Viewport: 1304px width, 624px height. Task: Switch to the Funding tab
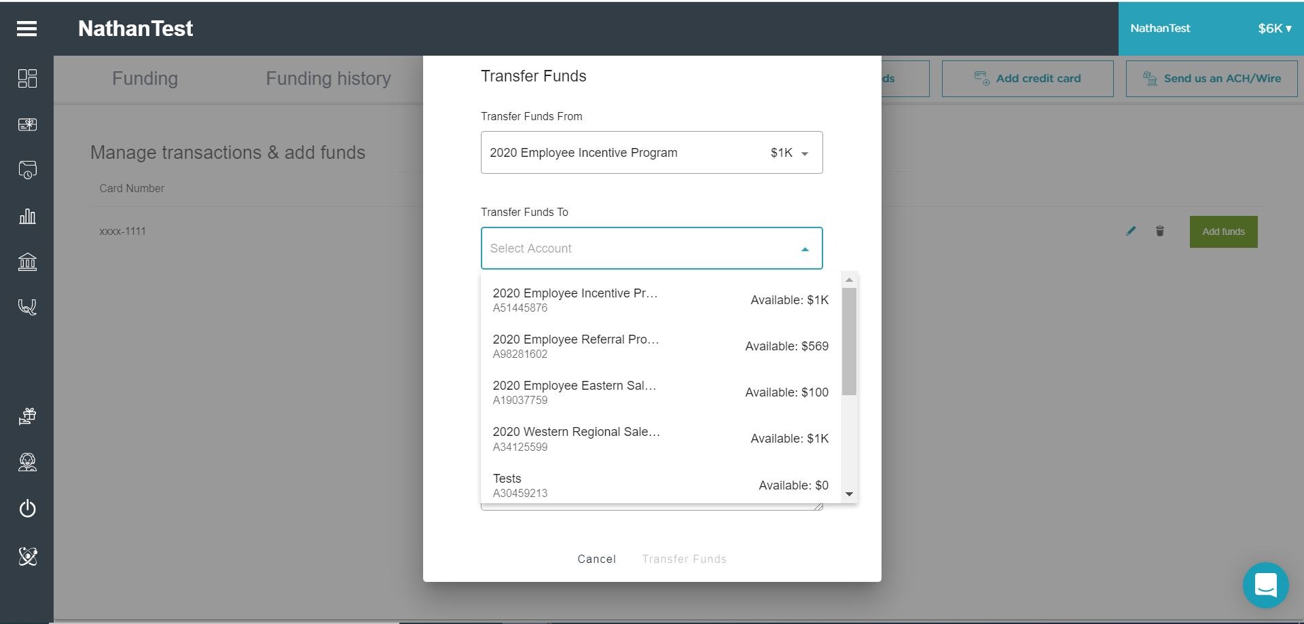click(x=145, y=79)
